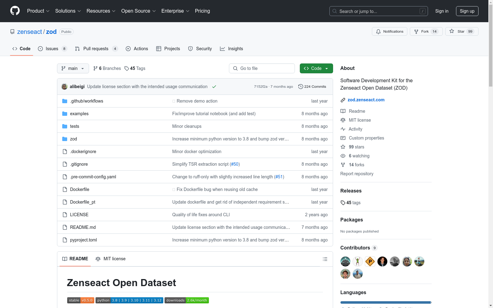Switch to the Pull requests tab

point(96,49)
